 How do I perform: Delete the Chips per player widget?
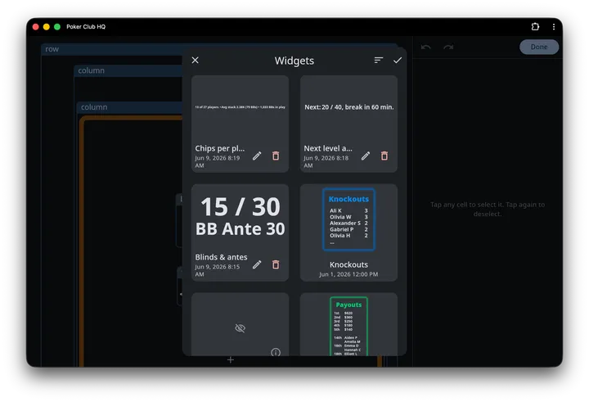coord(276,156)
